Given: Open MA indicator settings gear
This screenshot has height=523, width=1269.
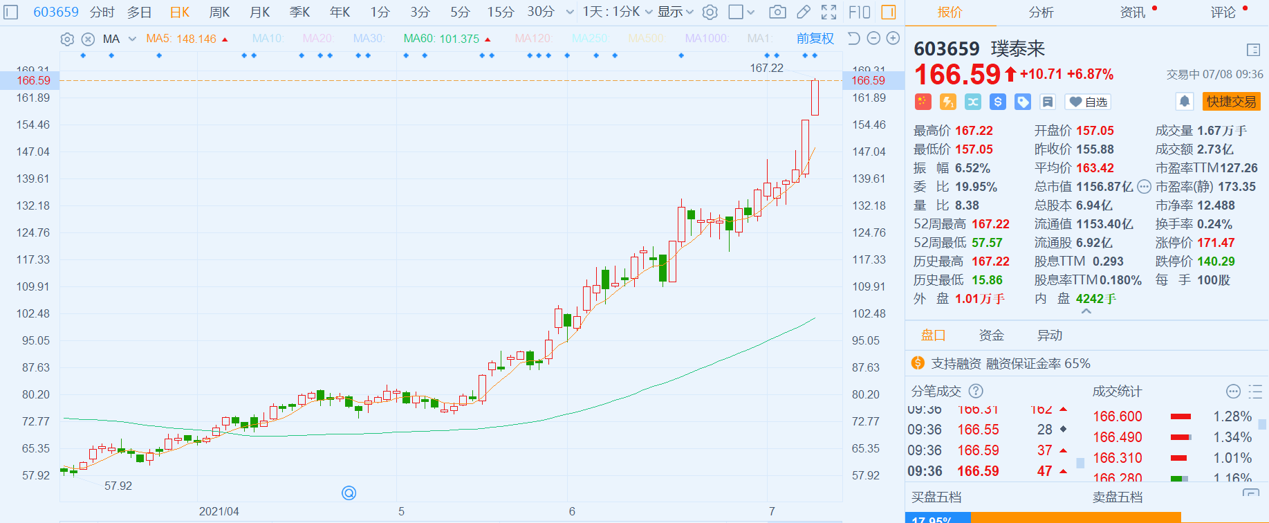Looking at the screenshot, I should coord(67,39).
